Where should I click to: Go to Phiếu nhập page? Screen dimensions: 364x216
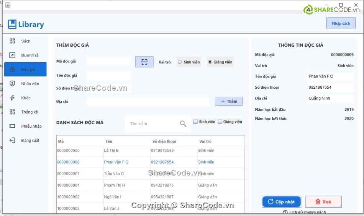(x=25, y=126)
